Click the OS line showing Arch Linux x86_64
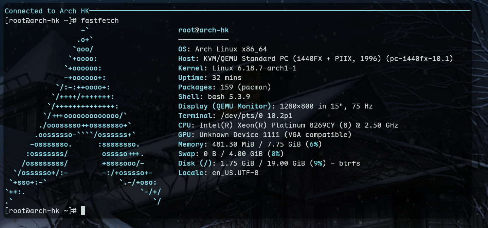Viewport: 488px width, 228px height. pos(225,49)
